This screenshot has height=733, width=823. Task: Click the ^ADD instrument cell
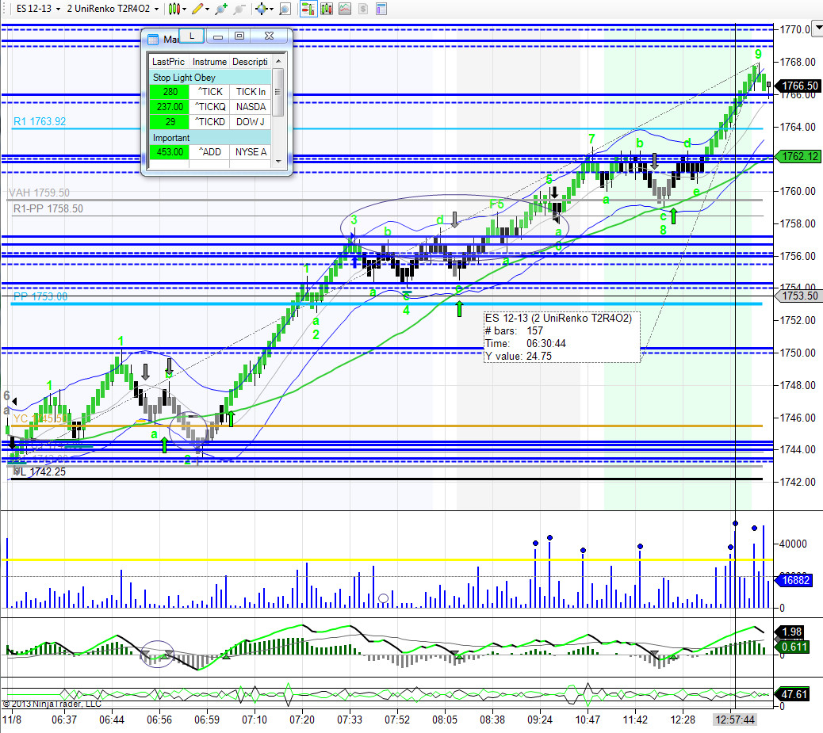coord(209,152)
